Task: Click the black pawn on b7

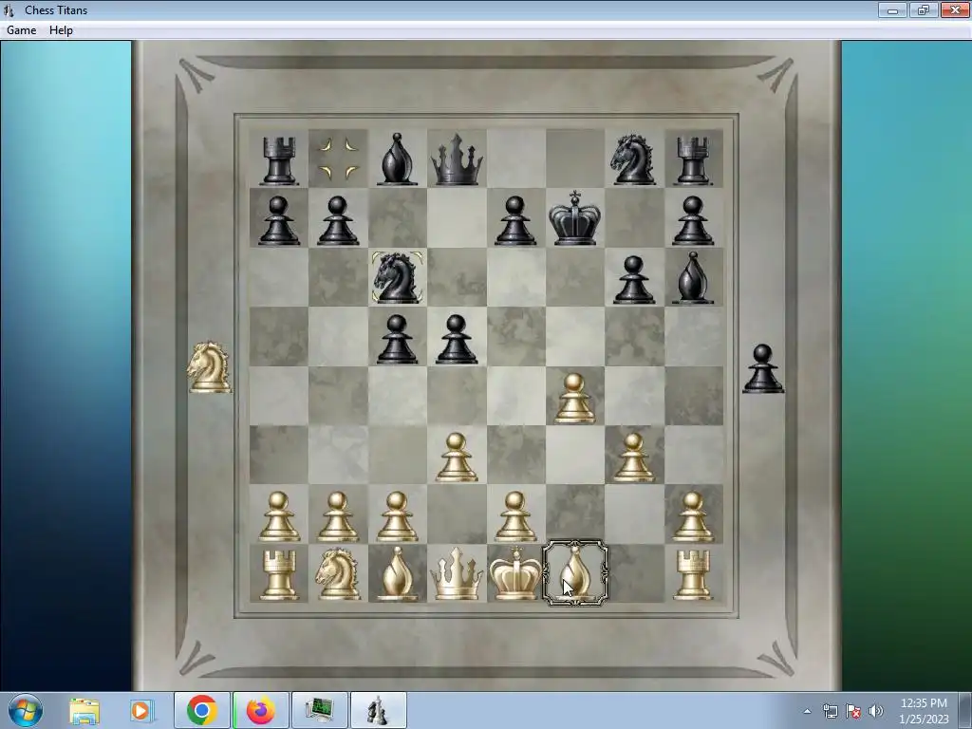Action: 338,220
